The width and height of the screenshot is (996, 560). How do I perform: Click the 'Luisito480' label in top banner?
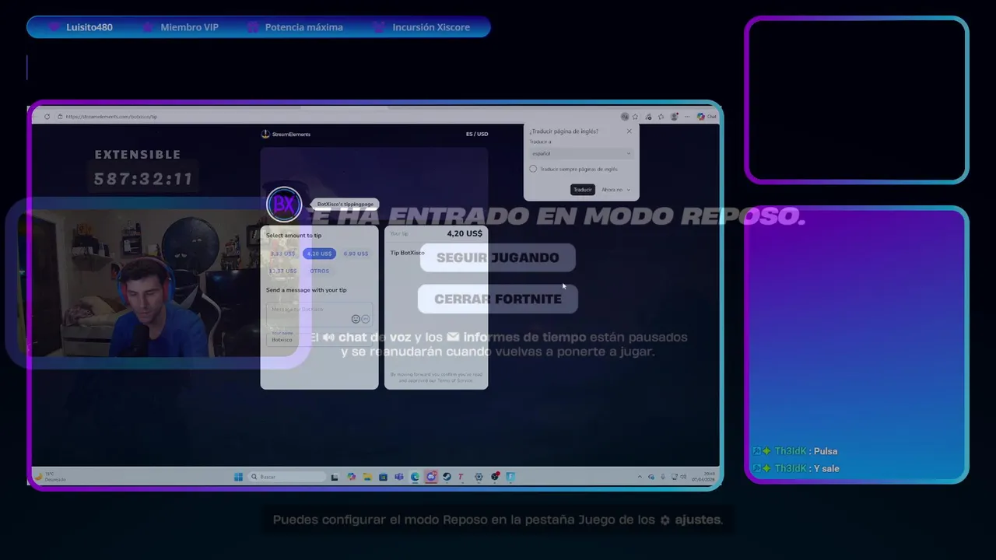[x=89, y=27]
